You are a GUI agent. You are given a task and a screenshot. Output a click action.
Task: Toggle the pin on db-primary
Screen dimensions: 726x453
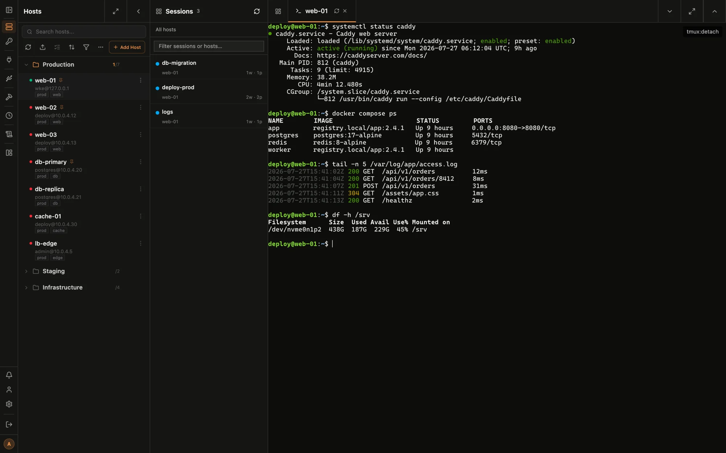72,162
